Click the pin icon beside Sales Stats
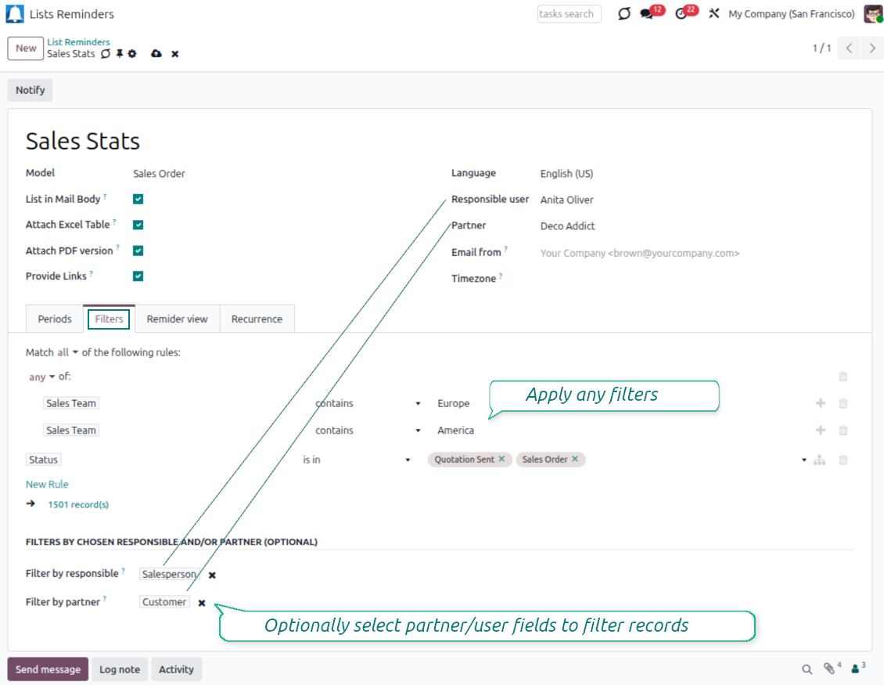 tap(119, 54)
